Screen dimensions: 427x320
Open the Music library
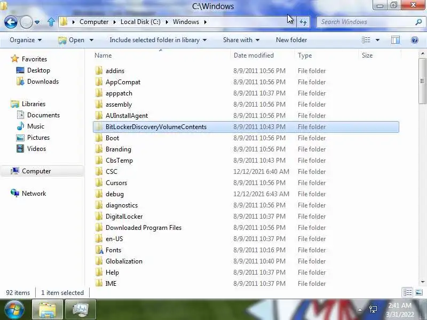30,126
